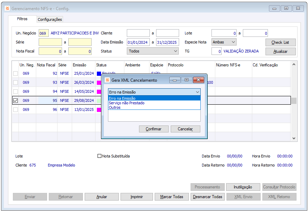Screen dimensions: 308x211
Task: Tick the checkbox for nota fiscal 93
Action: point(16,82)
